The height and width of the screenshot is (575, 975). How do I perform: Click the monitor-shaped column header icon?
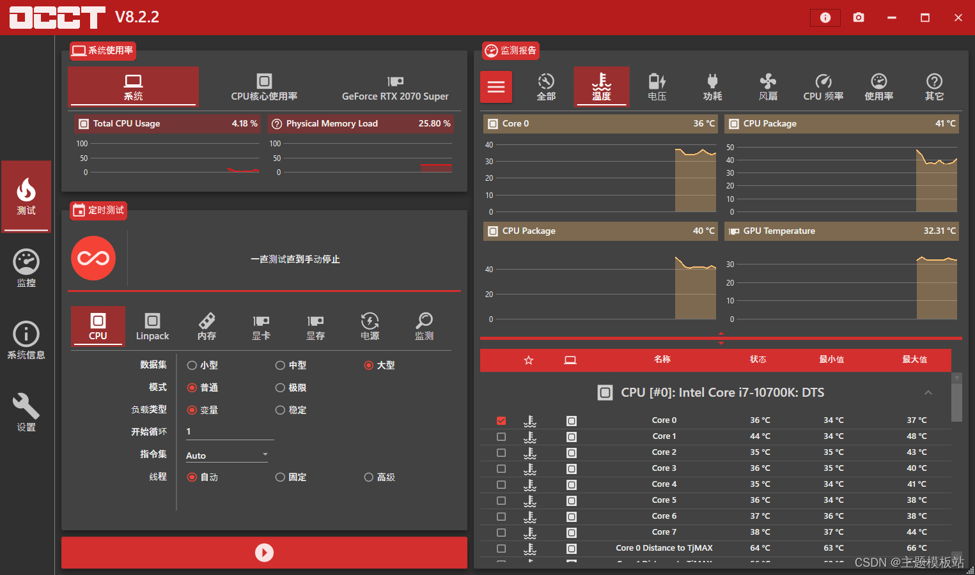(x=570, y=360)
